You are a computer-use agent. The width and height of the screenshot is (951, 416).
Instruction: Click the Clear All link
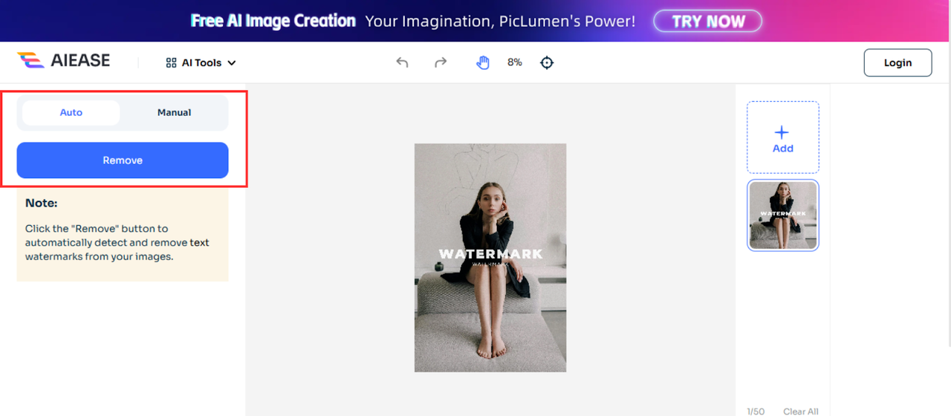801,412
